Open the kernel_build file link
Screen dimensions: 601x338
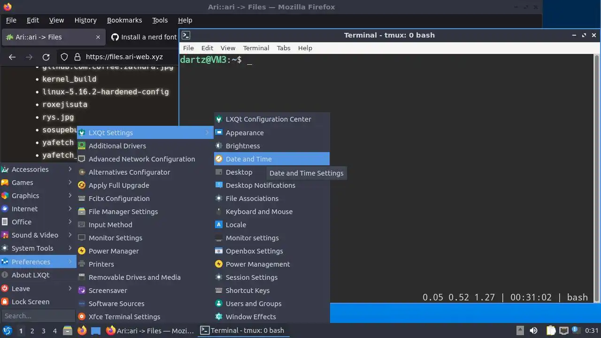click(69, 79)
